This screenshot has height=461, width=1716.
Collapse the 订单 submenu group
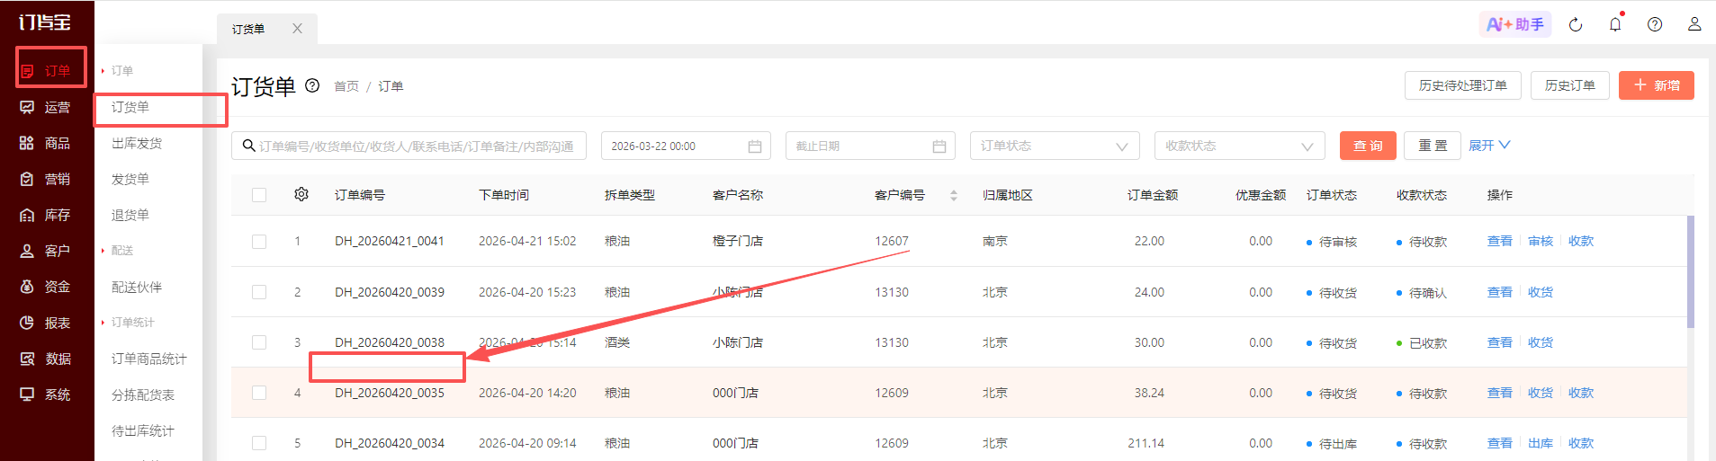point(118,70)
